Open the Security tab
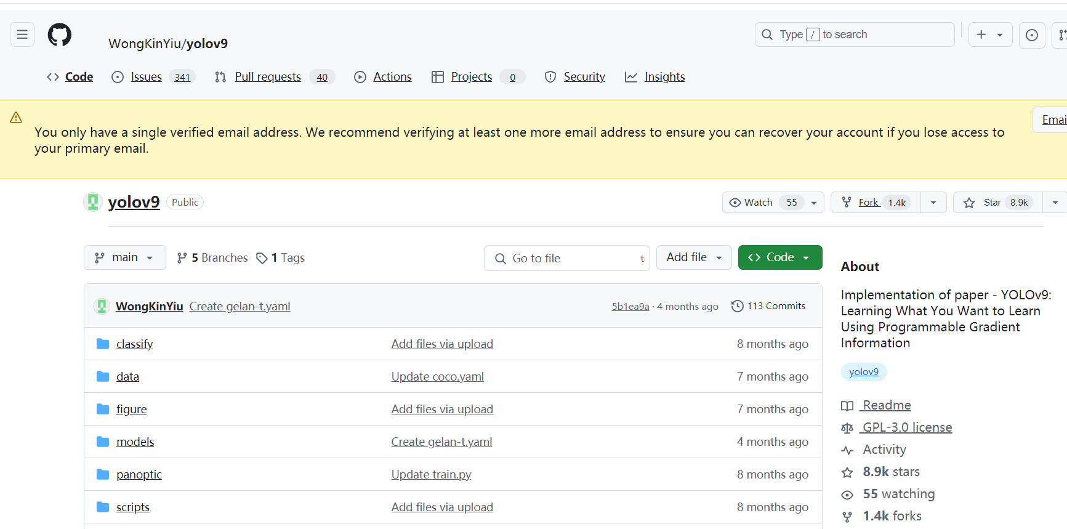The image size is (1067, 529). 575,77
